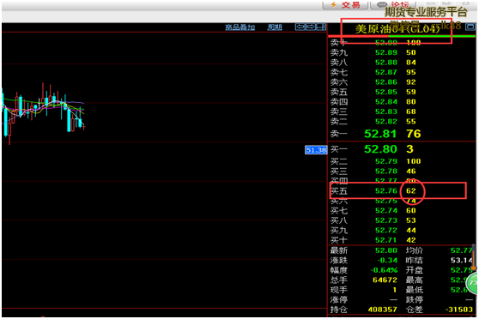Click the 卖九 row at 52.89
The width and height of the screenshot is (479, 319).
[397, 52]
